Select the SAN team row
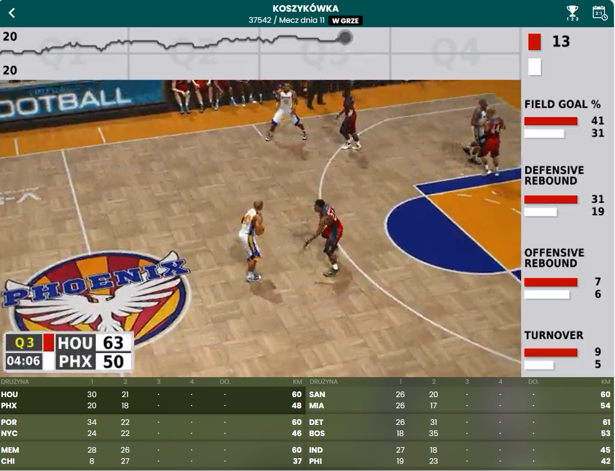615x471 pixels. pyautogui.click(x=460, y=394)
